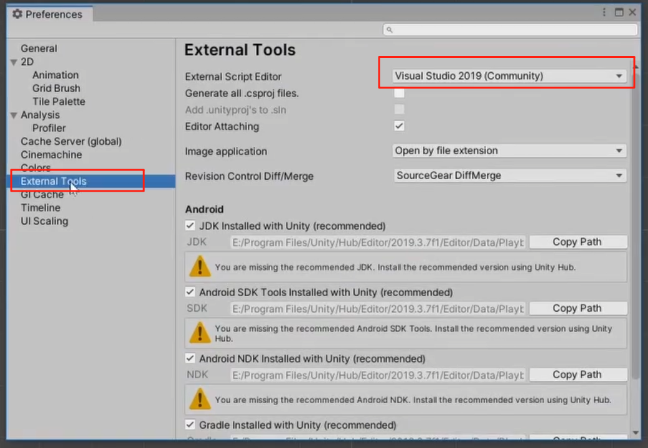This screenshot has width=648, height=448.
Task: Click the Android NDK warning icon
Action: 200,399
